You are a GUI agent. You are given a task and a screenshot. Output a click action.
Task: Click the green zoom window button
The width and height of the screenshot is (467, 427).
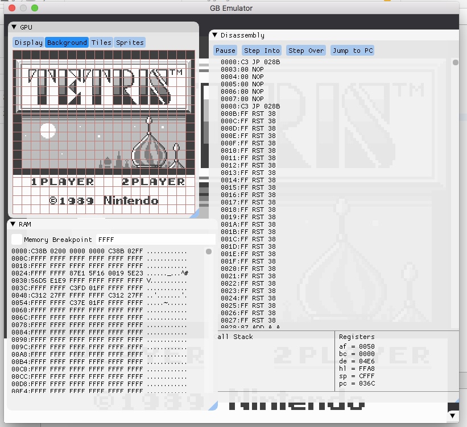pos(35,8)
